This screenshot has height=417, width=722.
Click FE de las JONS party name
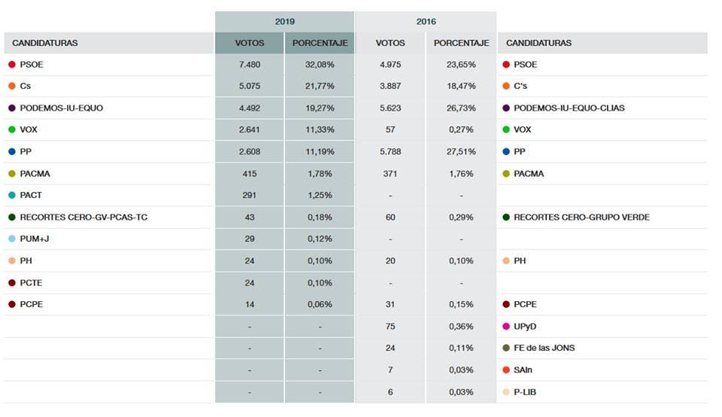545,349
